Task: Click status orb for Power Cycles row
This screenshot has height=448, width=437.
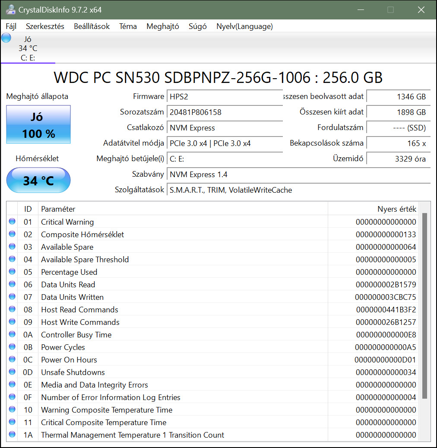Action: pyautogui.click(x=12, y=347)
